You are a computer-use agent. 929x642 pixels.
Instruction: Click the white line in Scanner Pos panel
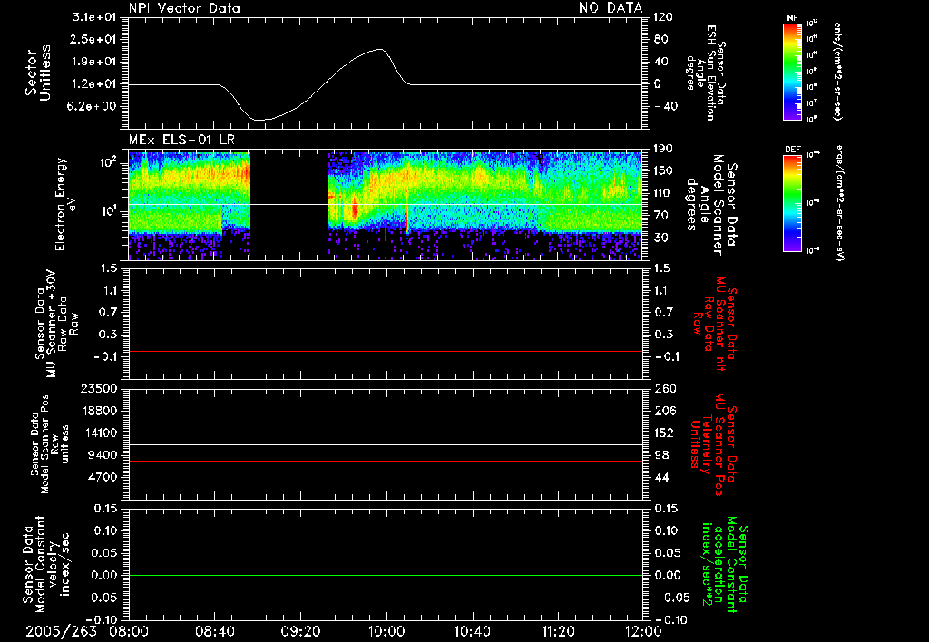click(386, 445)
